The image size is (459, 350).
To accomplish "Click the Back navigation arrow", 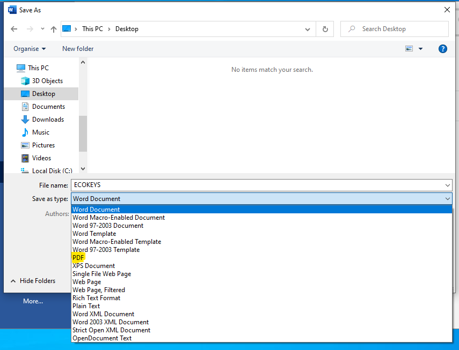I will 14,29.
